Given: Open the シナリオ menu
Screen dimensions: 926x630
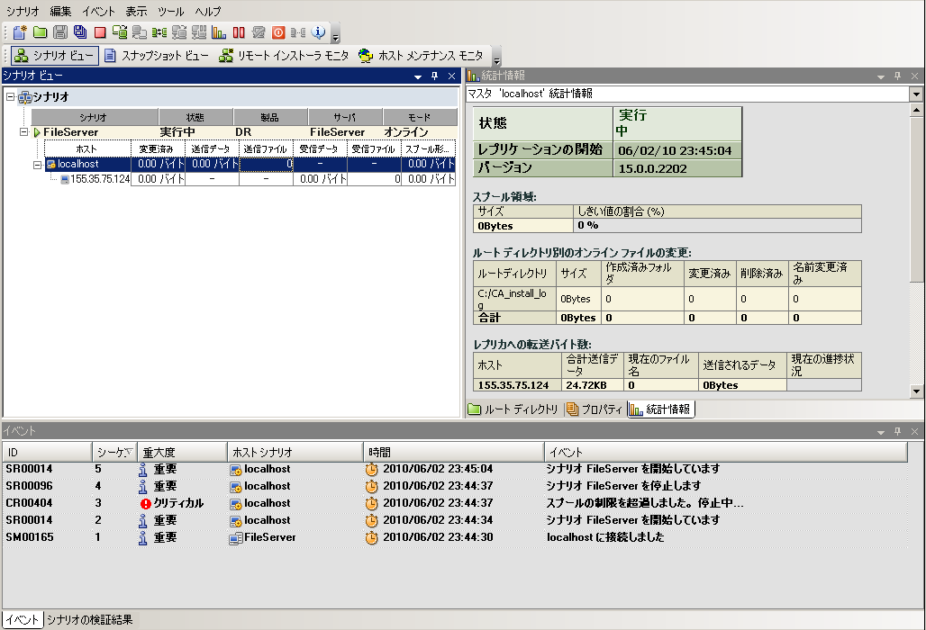Looking at the screenshot, I should click(x=23, y=11).
